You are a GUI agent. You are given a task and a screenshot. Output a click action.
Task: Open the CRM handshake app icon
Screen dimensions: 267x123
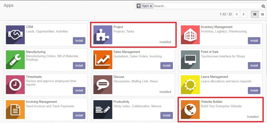click(x=15, y=35)
